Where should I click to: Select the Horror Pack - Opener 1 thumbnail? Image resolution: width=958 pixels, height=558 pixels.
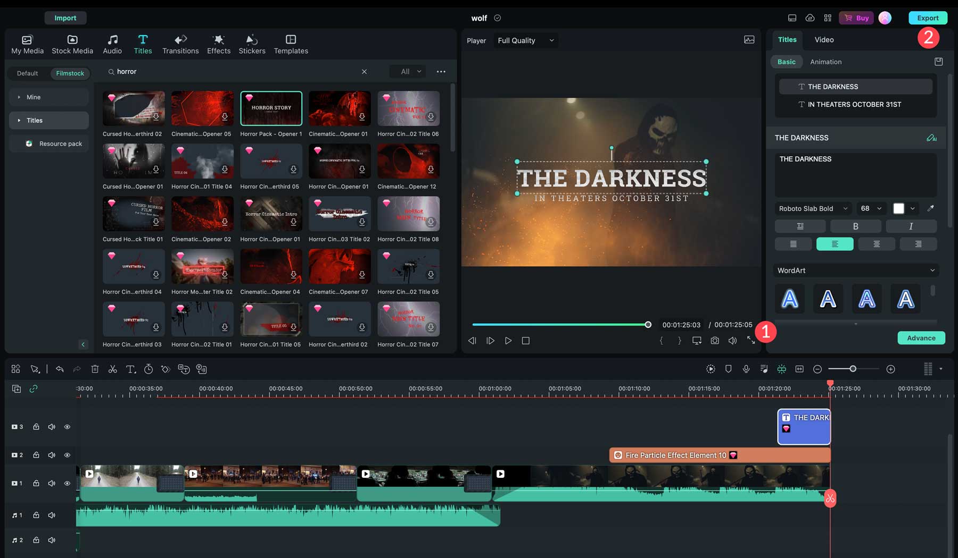click(x=271, y=108)
